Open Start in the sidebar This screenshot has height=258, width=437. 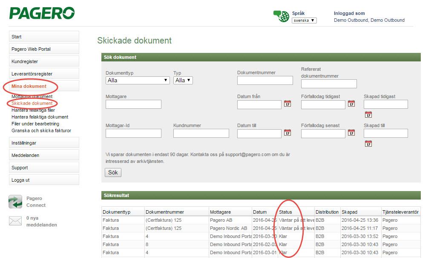tap(44, 37)
